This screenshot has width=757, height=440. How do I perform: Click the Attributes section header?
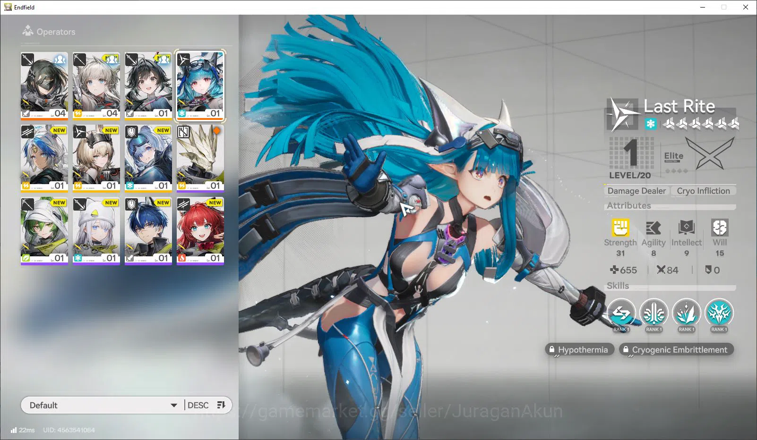click(629, 205)
